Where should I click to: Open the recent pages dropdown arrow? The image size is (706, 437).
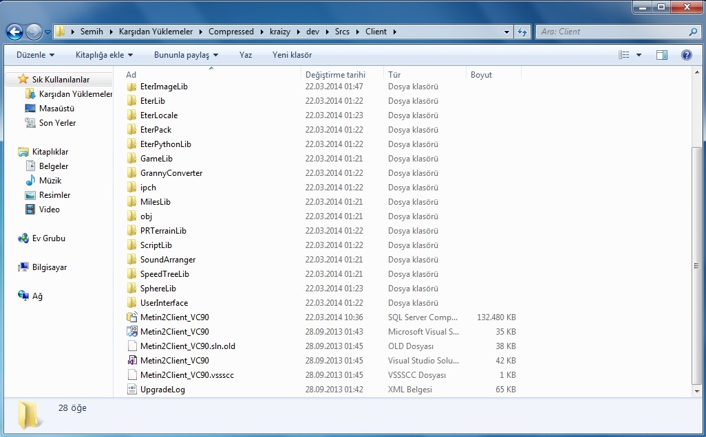click(x=47, y=32)
